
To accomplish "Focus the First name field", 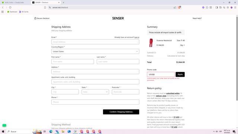I will [x=73, y=61].
